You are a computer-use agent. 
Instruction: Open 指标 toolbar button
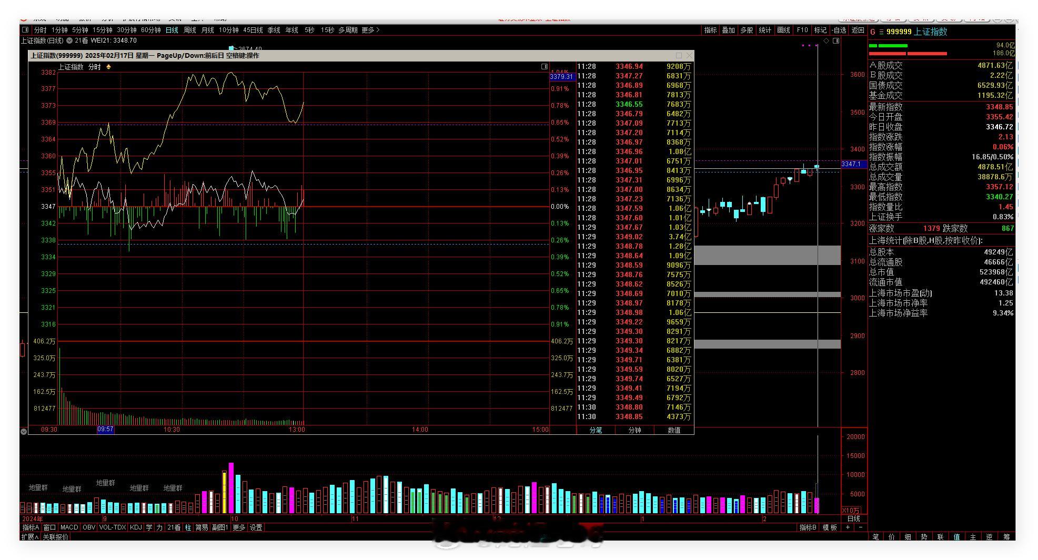[x=711, y=30]
